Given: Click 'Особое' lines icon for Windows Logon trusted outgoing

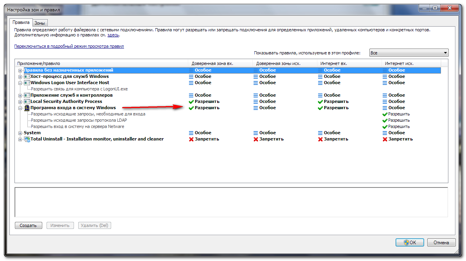Looking at the screenshot, I should (255, 83).
